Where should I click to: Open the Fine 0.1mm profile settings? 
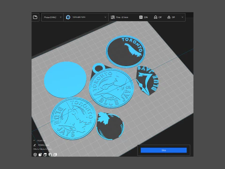pyautogui.click(x=119, y=17)
